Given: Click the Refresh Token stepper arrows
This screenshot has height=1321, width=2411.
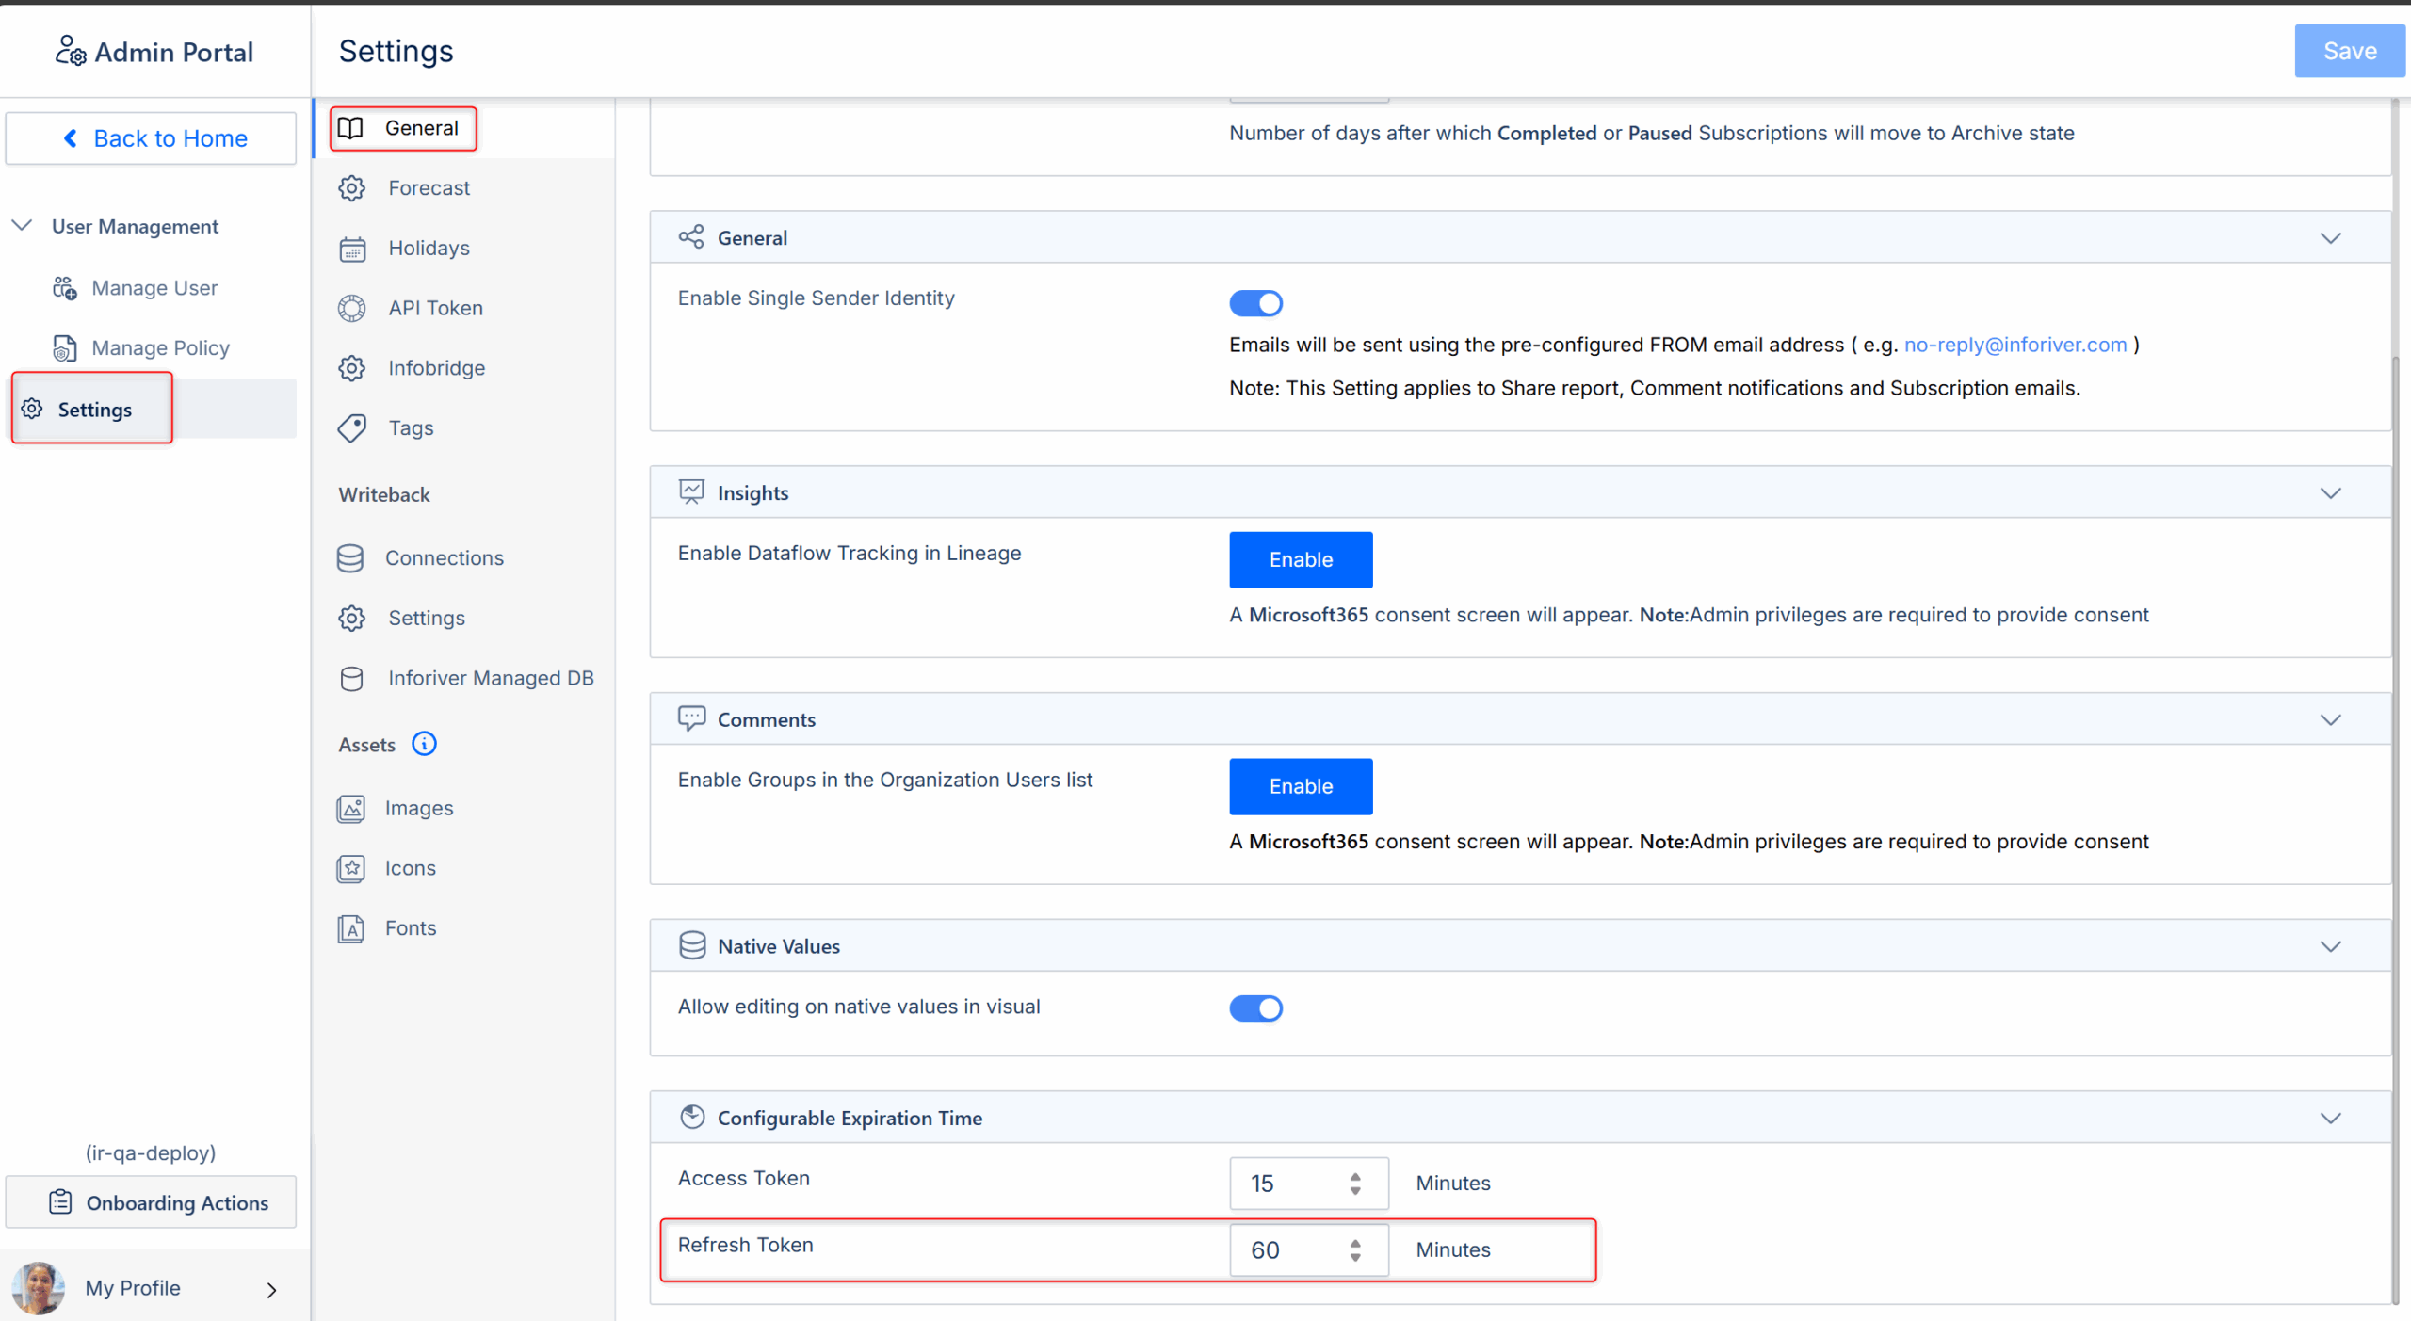Looking at the screenshot, I should click(1354, 1250).
